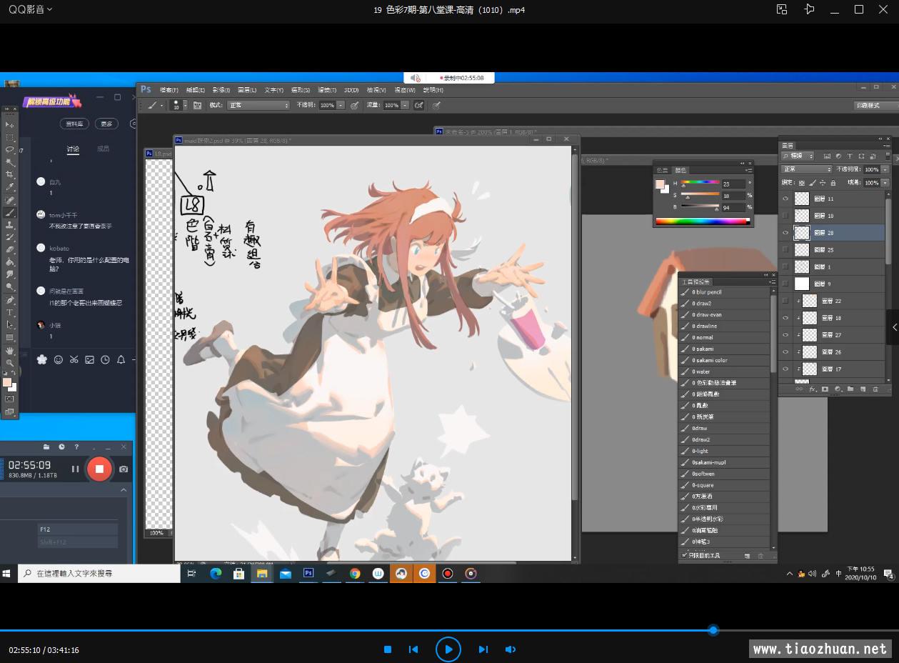Show layer 25 via its visibility box

(786, 250)
